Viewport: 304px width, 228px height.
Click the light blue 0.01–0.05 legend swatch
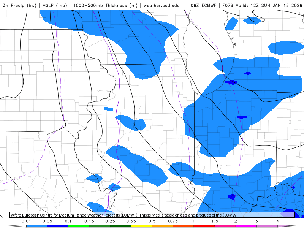37,226
